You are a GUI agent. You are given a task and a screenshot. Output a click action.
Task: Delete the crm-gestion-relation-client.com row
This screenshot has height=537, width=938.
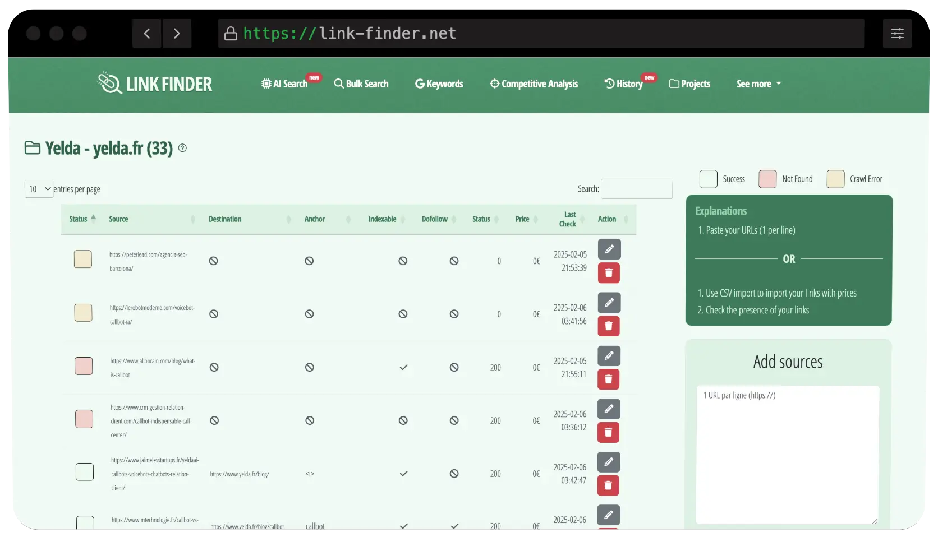coord(609,432)
